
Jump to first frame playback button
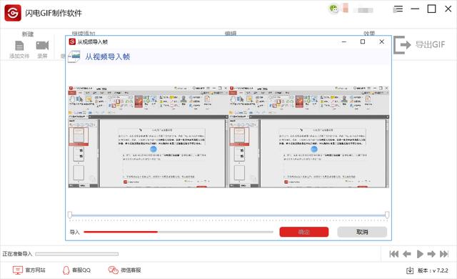(x=394, y=254)
